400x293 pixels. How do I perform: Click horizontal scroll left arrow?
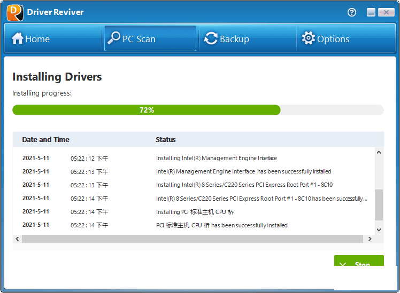pos(17,239)
